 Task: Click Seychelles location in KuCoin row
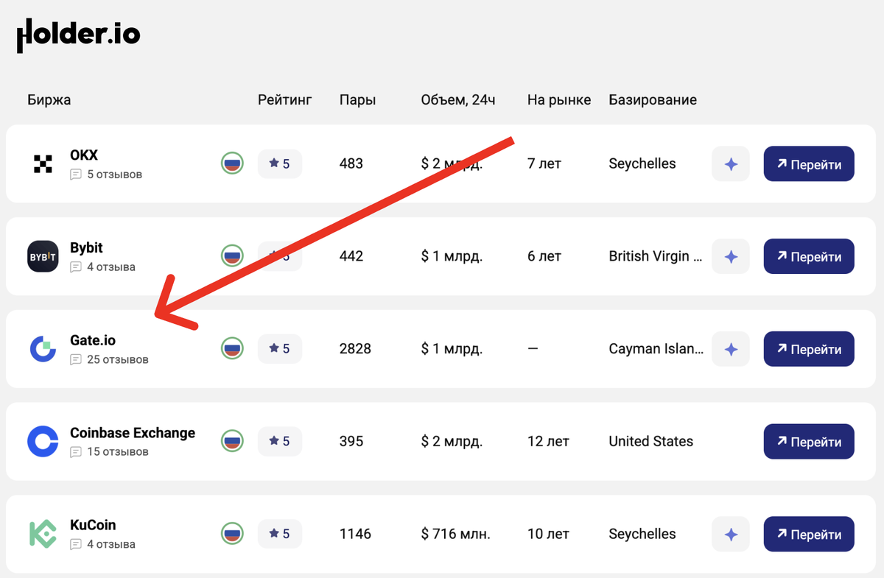pyautogui.click(x=642, y=534)
